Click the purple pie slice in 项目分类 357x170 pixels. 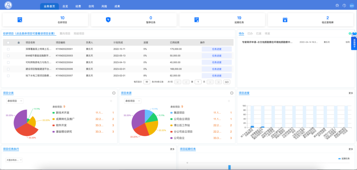click(x=19, y=119)
